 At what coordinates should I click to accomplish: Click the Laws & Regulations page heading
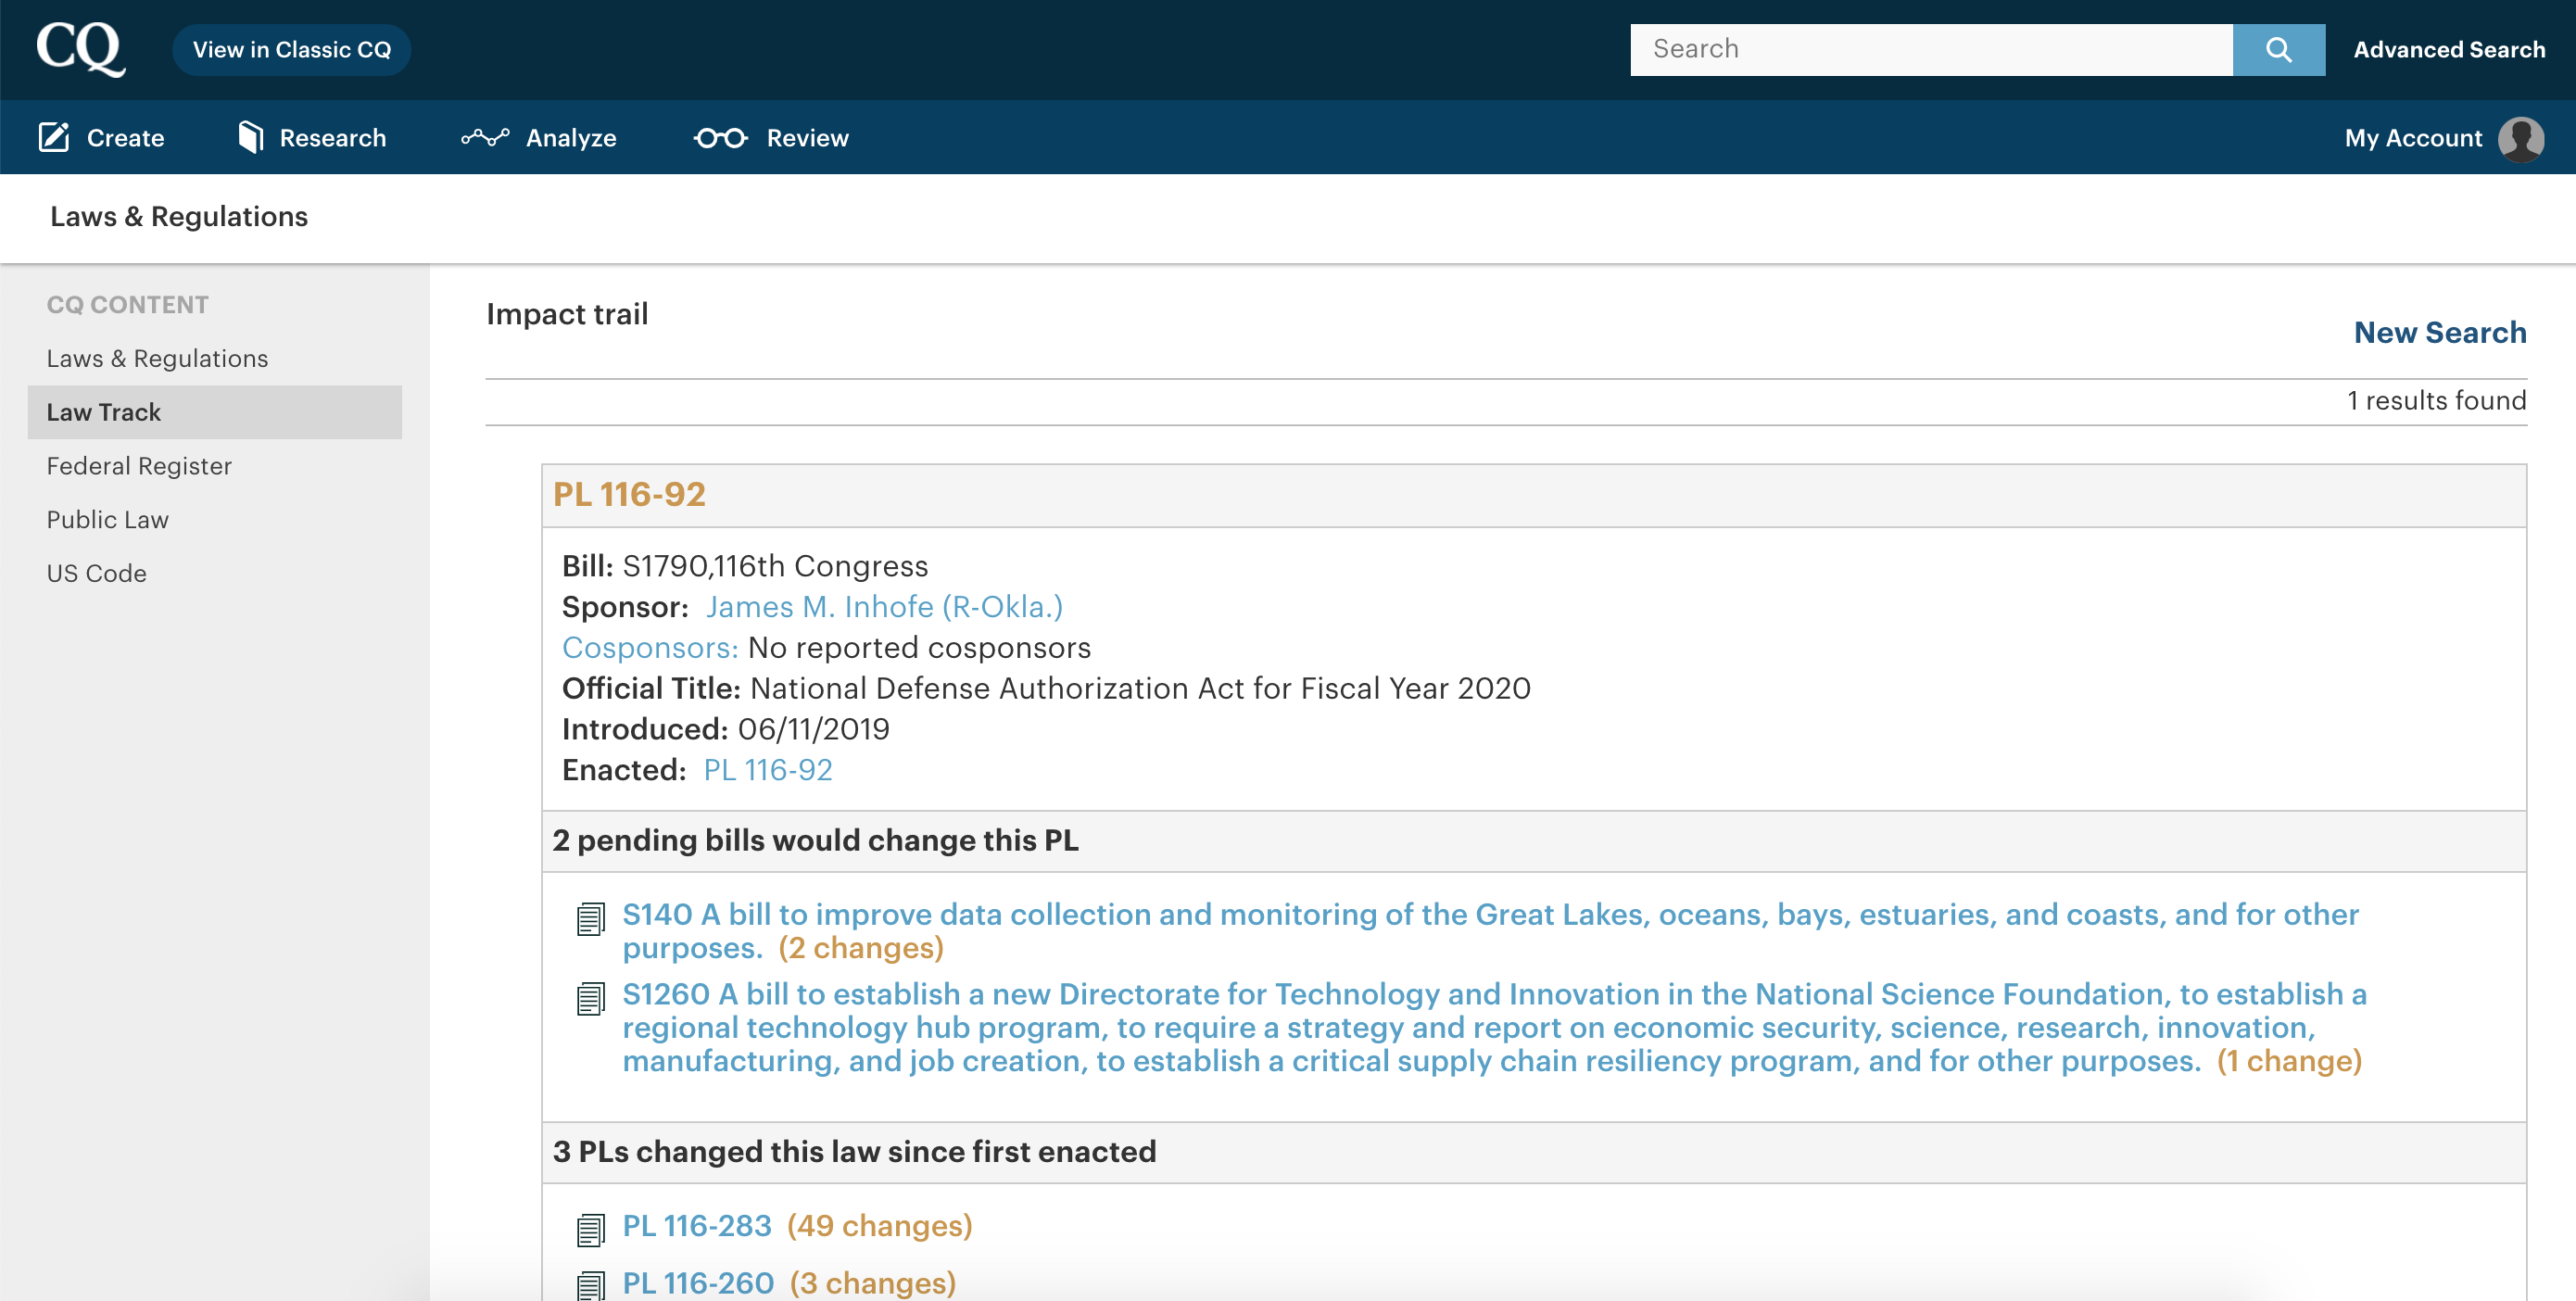[179, 217]
